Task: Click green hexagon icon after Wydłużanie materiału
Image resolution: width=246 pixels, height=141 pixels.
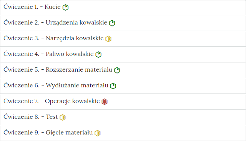Action: tap(113, 86)
